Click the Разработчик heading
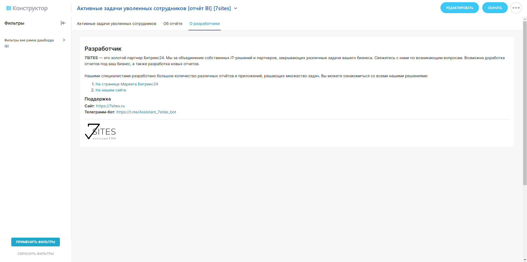The width and height of the screenshot is (527, 262). pyautogui.click(x=103, y=49)
